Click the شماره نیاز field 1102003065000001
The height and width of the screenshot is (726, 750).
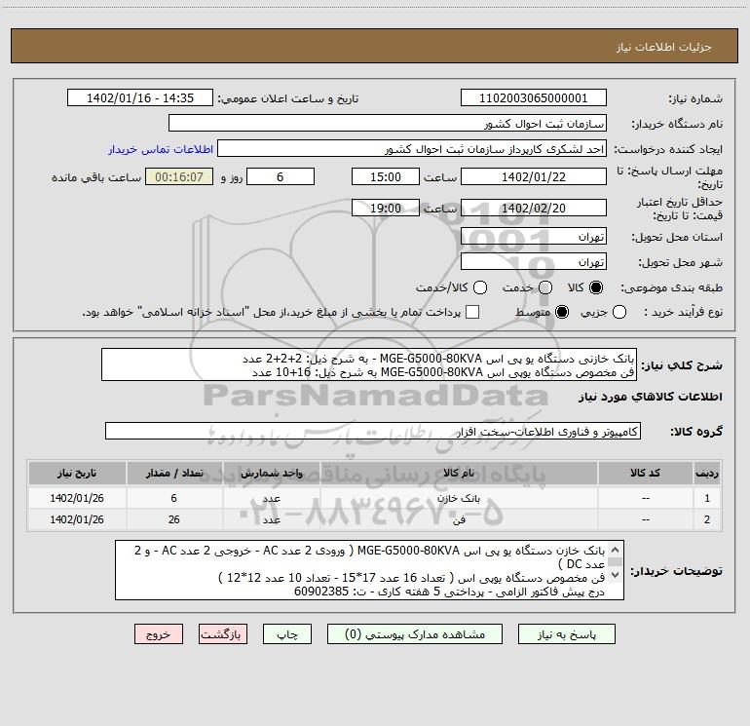pyautogui.click(x=534, y=98)
